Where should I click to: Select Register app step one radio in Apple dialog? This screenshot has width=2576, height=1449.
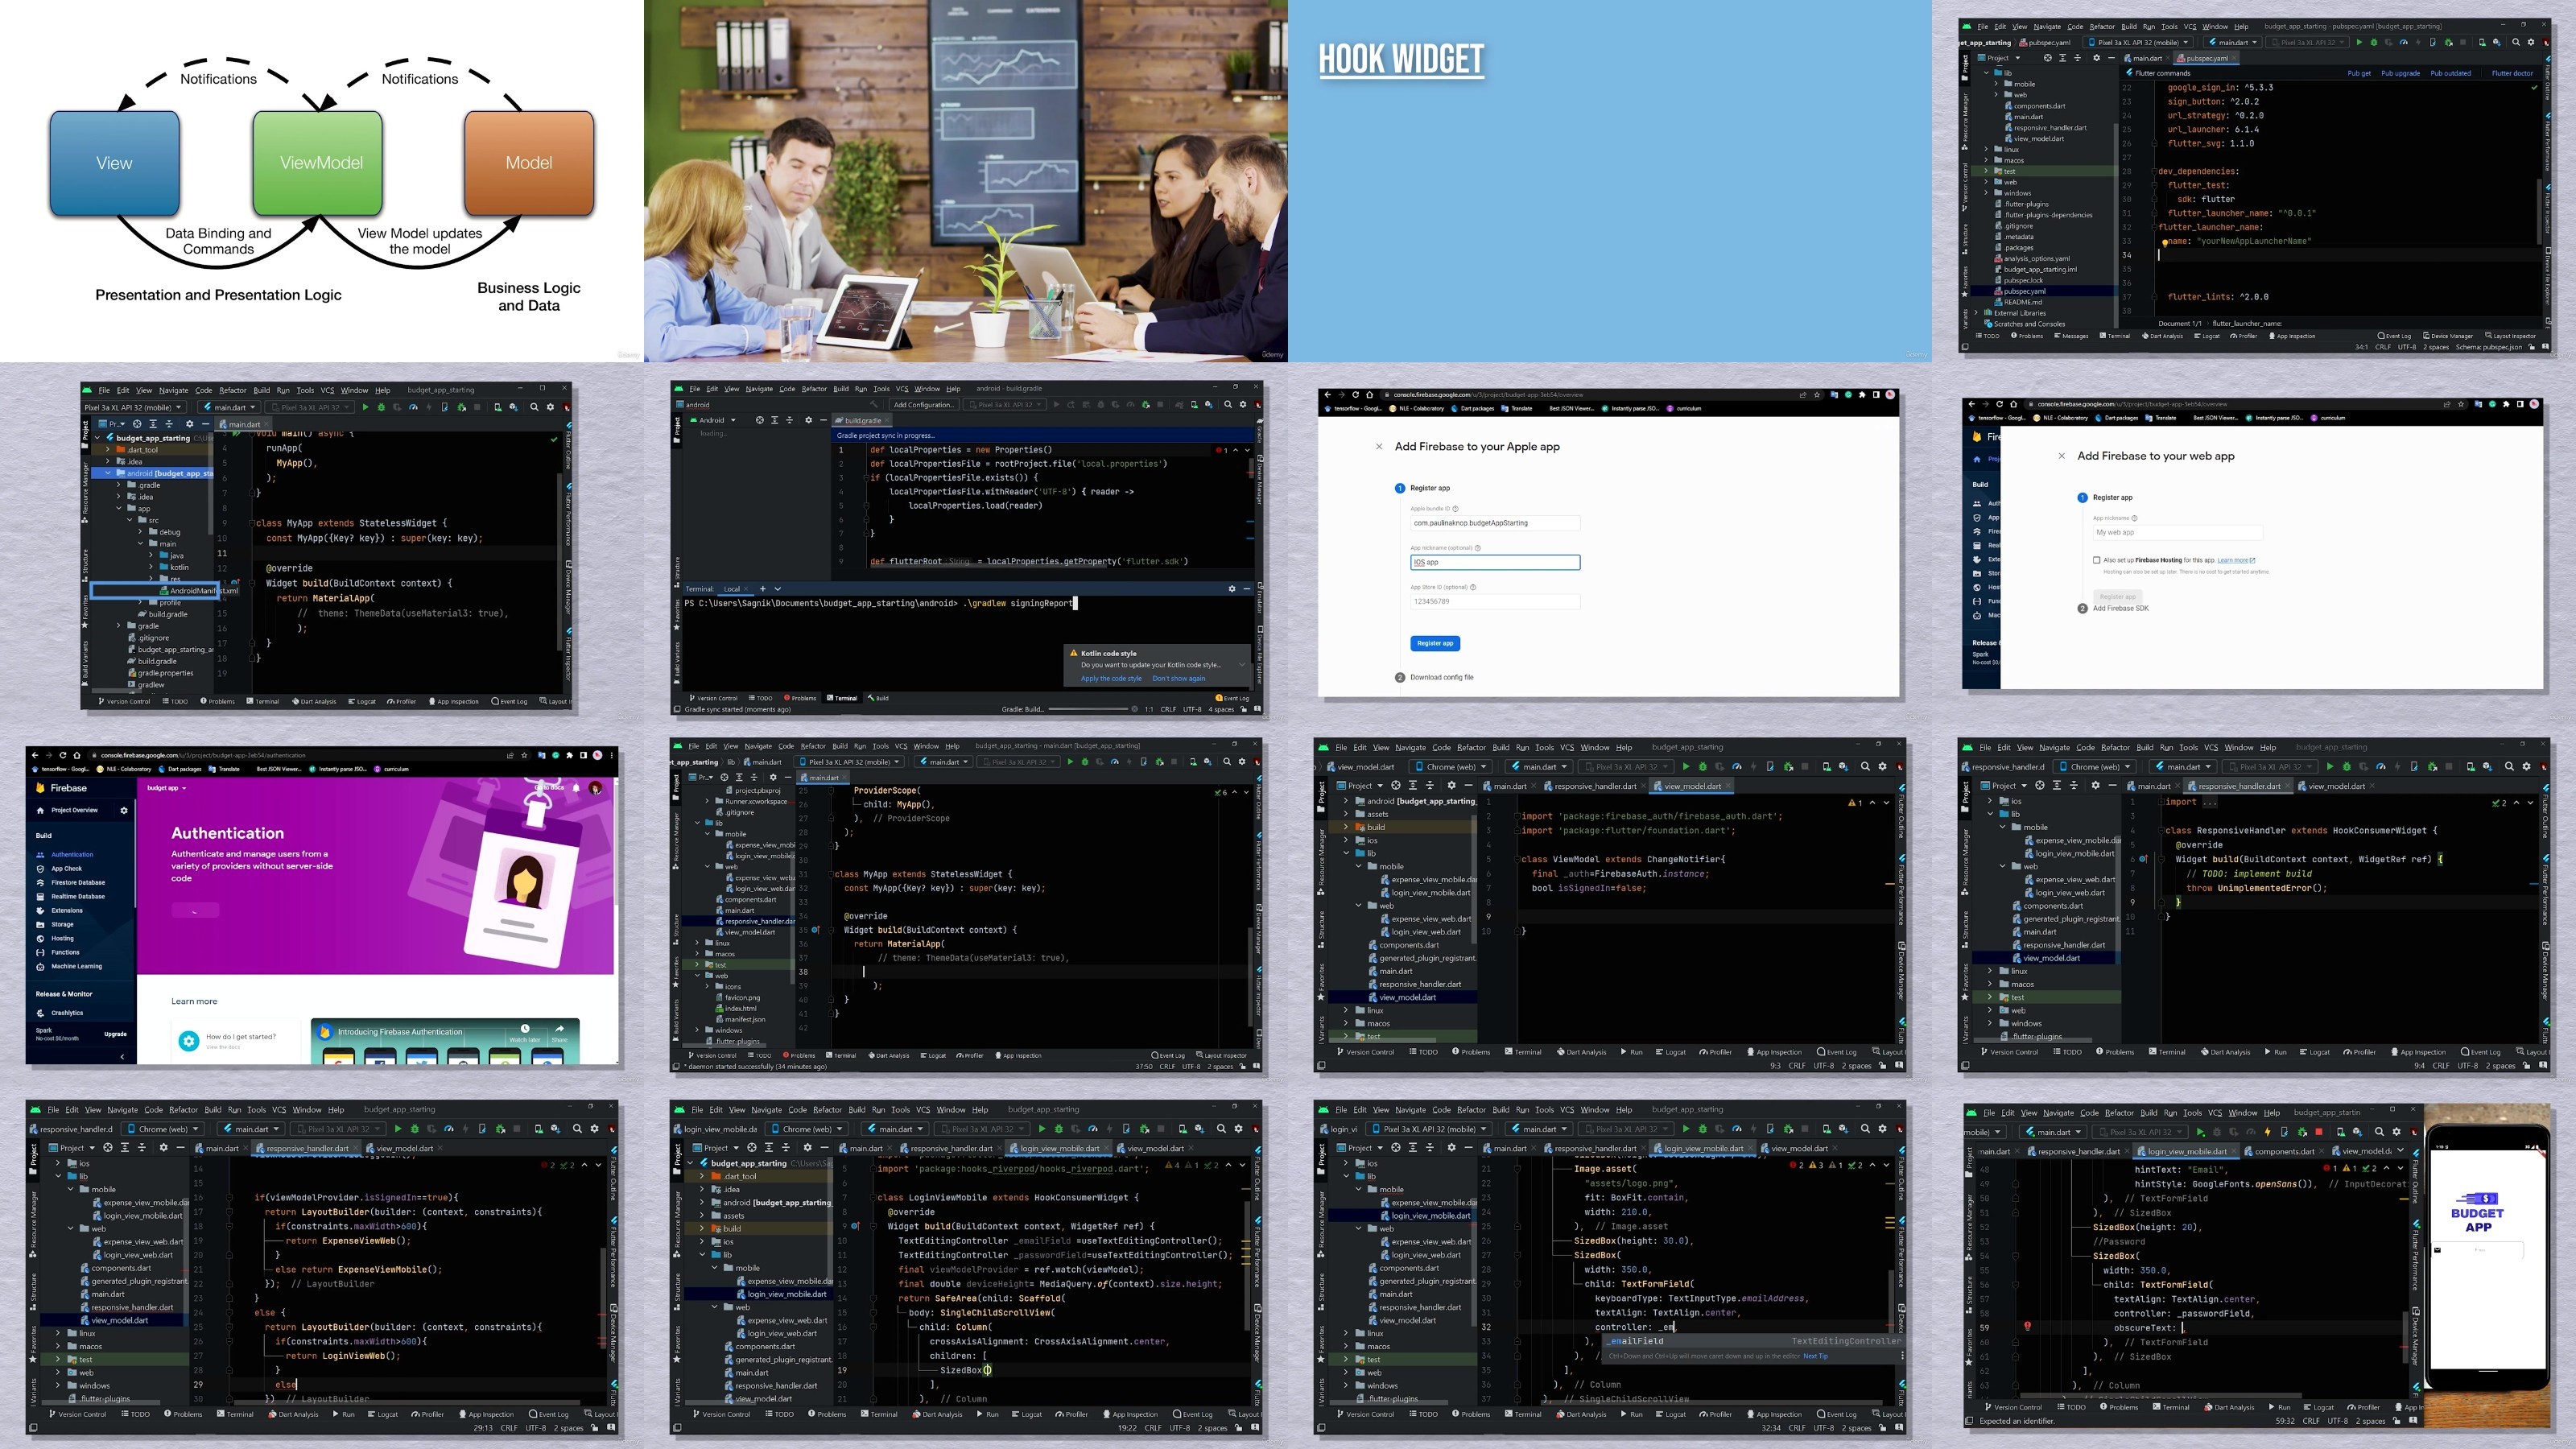1400,488
